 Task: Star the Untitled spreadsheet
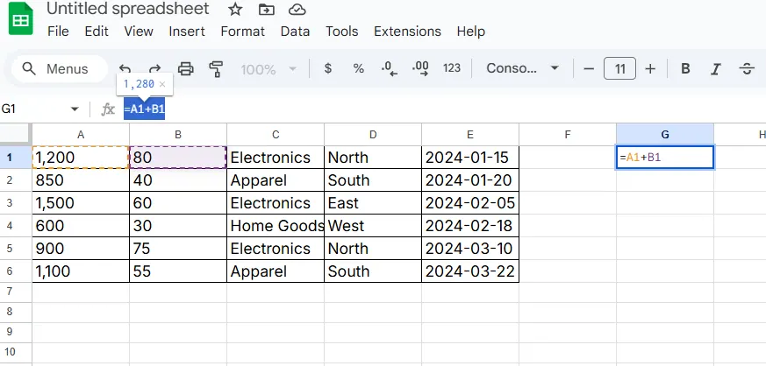(x=235, y=10)
